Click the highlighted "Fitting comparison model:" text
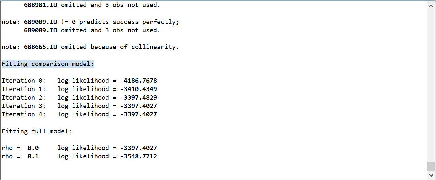Screen dimensions: 436x180 click(48, 64)
